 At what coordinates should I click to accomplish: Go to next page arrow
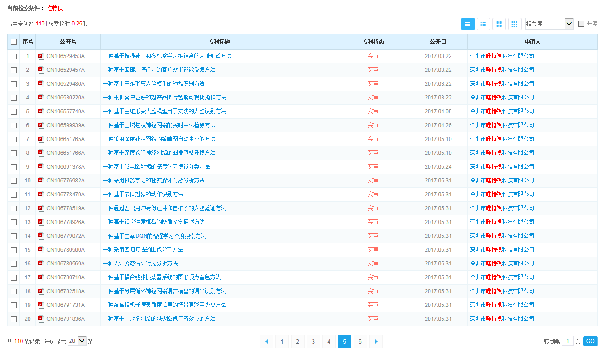(x=376, y=342)
